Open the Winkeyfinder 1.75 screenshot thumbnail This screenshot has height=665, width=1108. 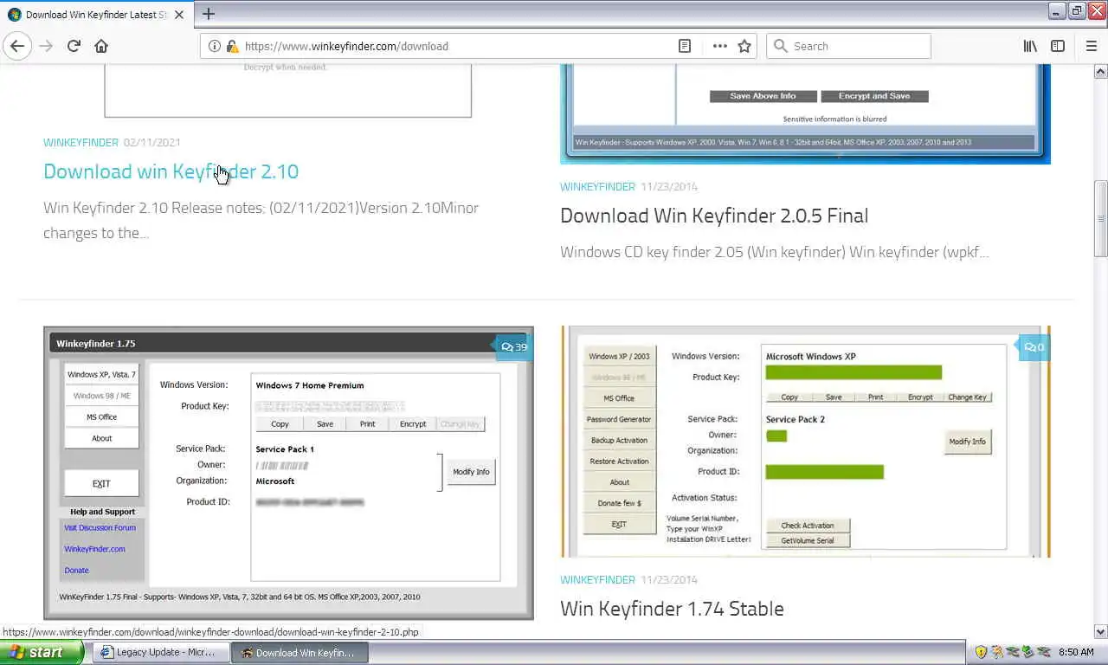(x=288, y=473)
